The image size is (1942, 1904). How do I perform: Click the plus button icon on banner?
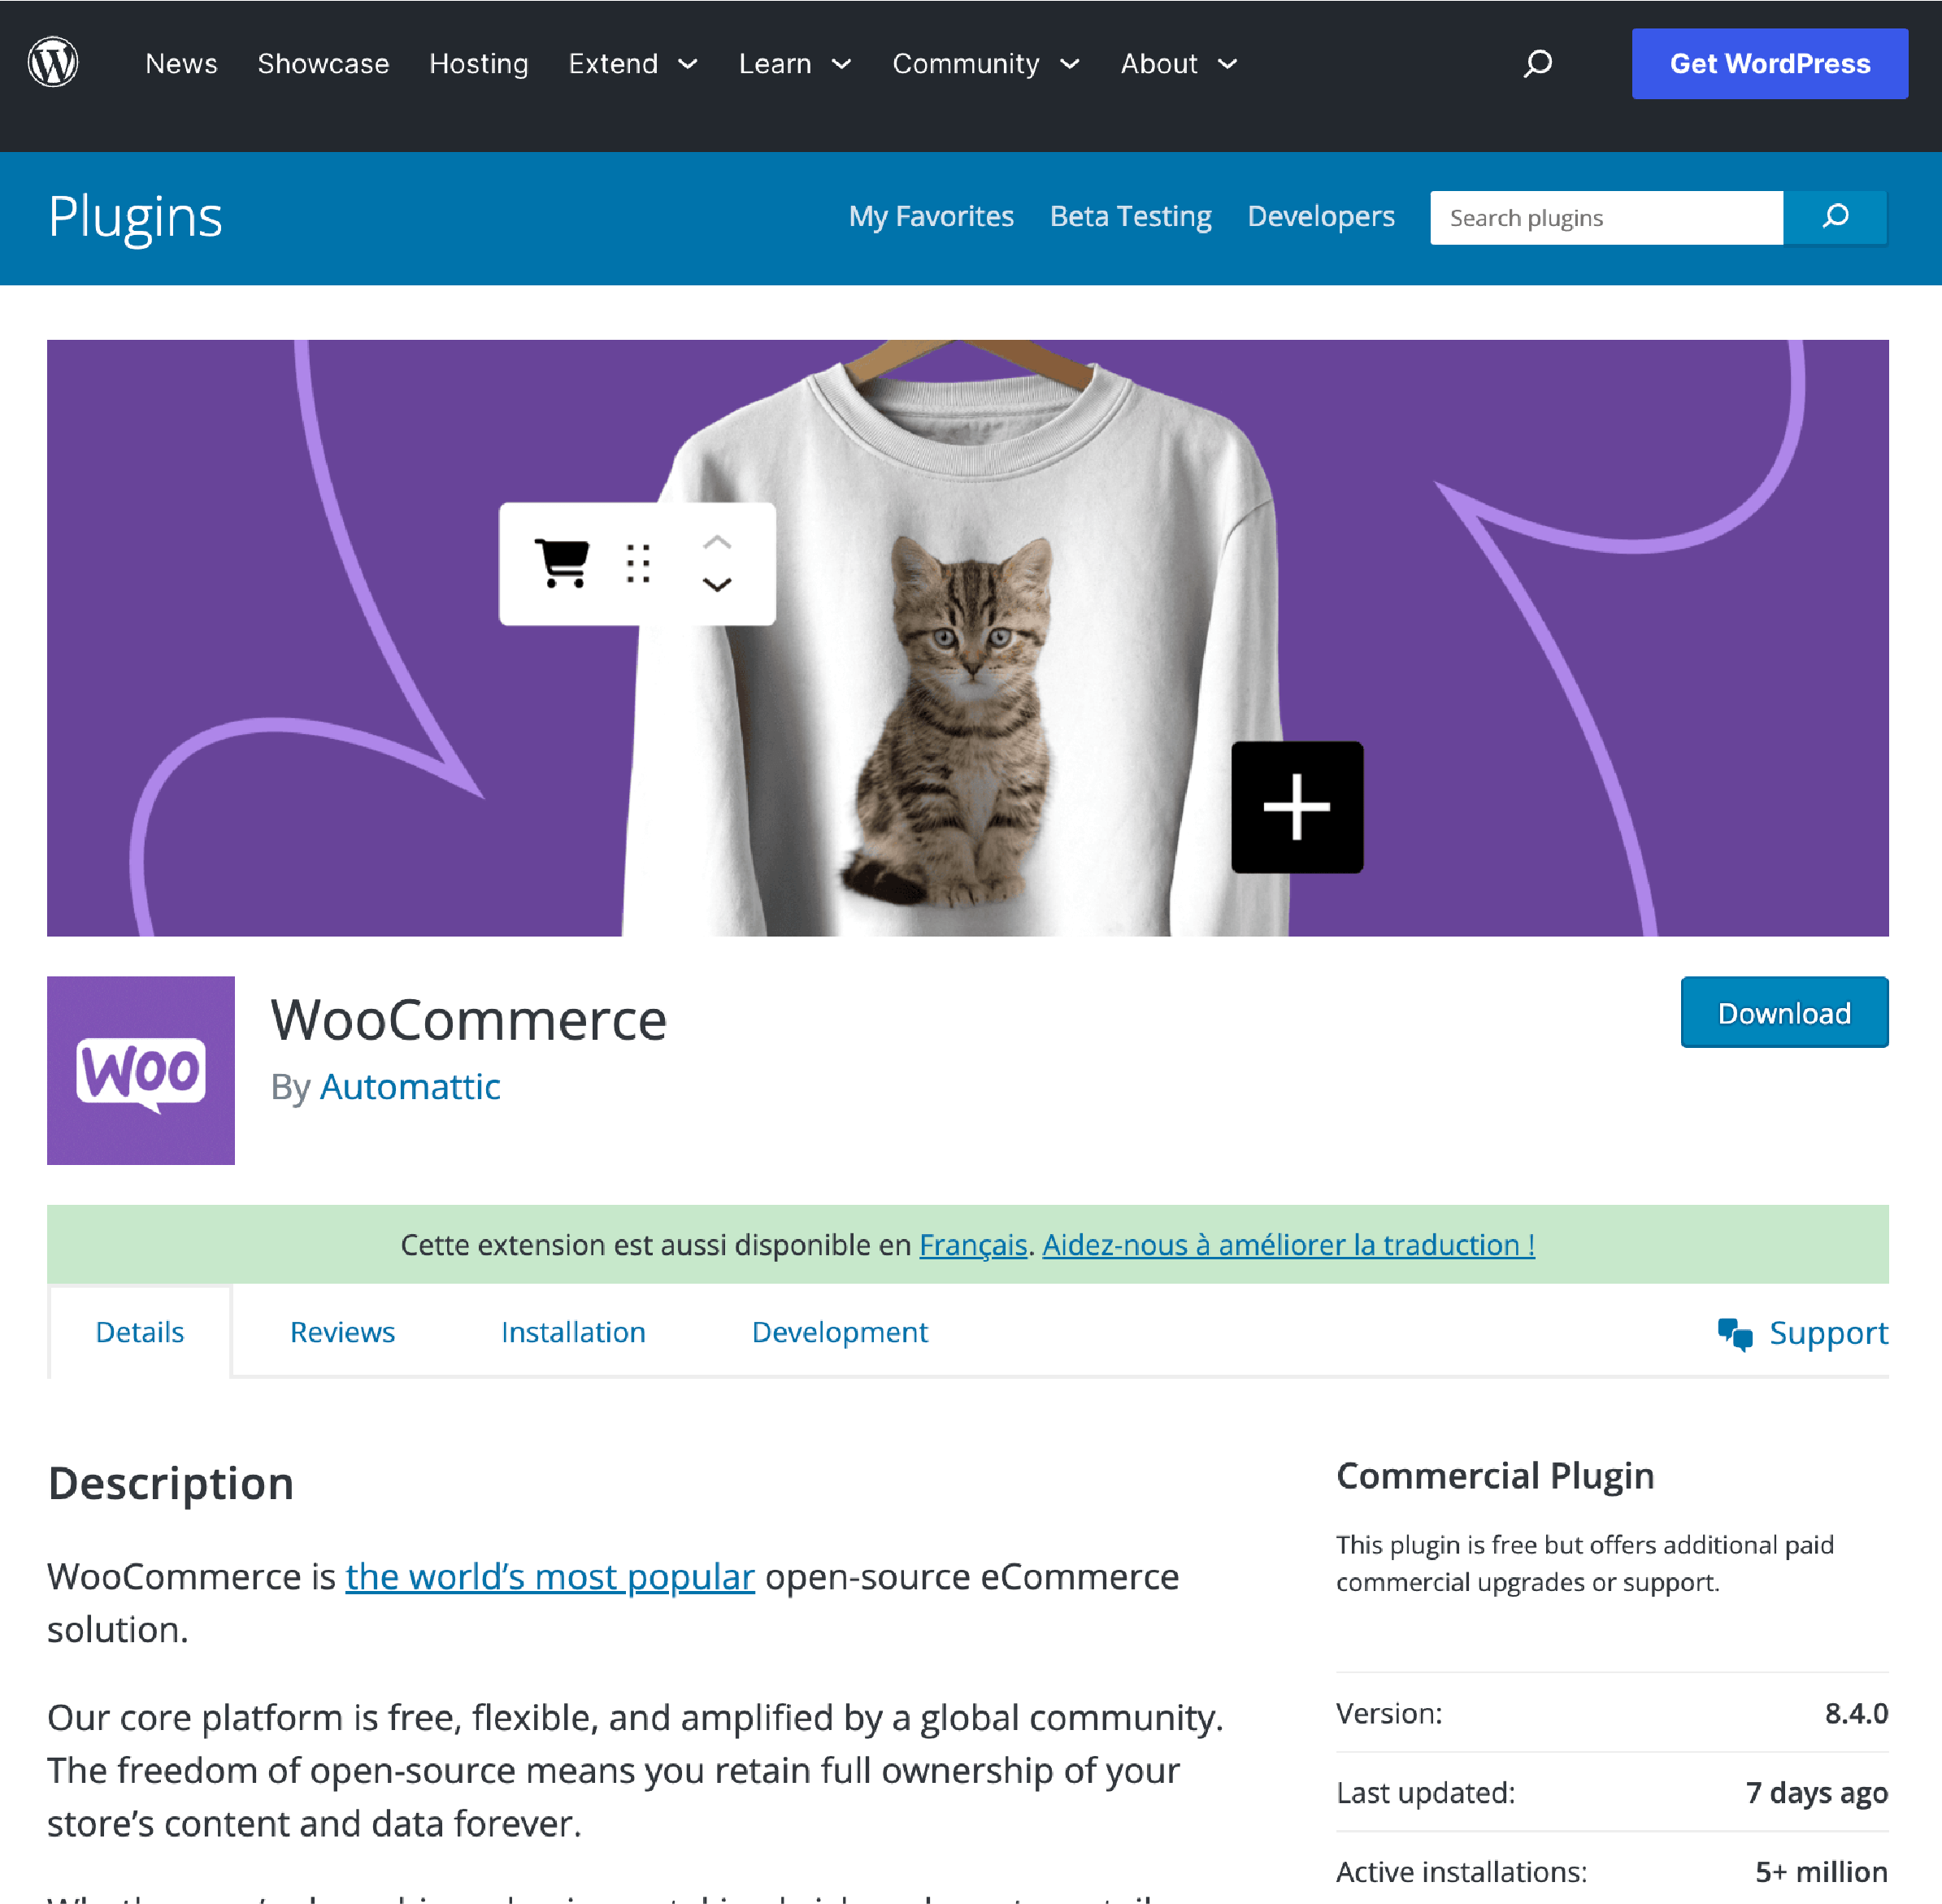[1297, 804]
